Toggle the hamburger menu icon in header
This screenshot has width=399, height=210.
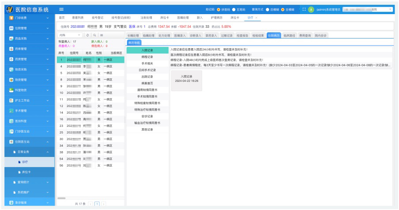click(61, 9)
